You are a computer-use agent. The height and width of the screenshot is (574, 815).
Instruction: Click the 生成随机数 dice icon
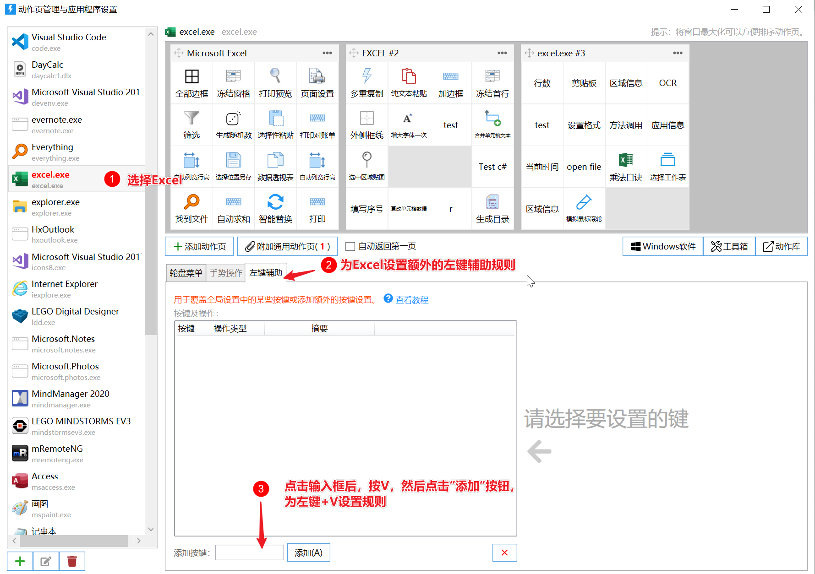(x=234, y=118)
